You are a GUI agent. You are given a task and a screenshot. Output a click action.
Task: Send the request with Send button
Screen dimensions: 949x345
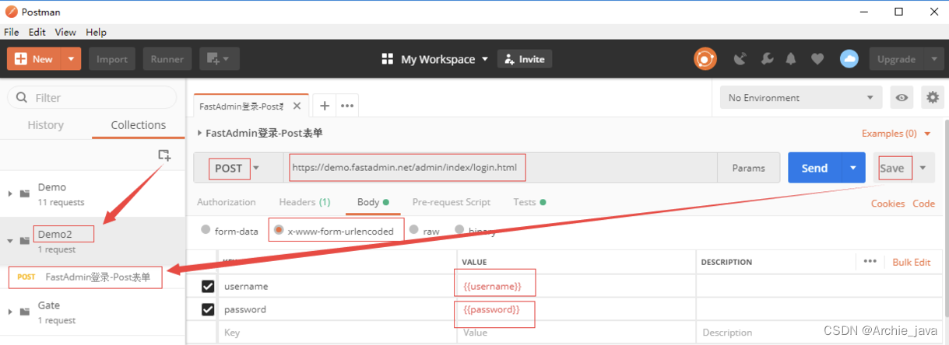click(x=815, y=168)
